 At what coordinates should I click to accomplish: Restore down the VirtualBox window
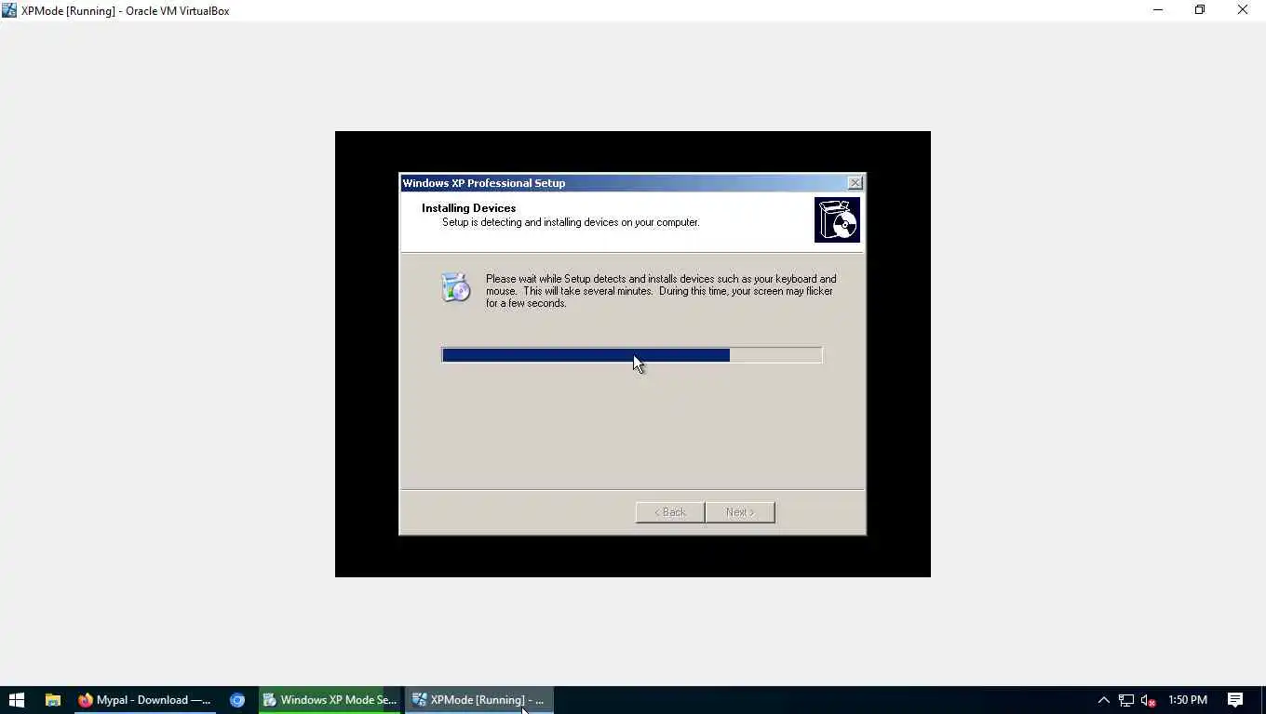(1200, 10)
